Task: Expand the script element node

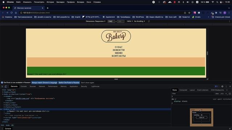Action: click(4, 118)
